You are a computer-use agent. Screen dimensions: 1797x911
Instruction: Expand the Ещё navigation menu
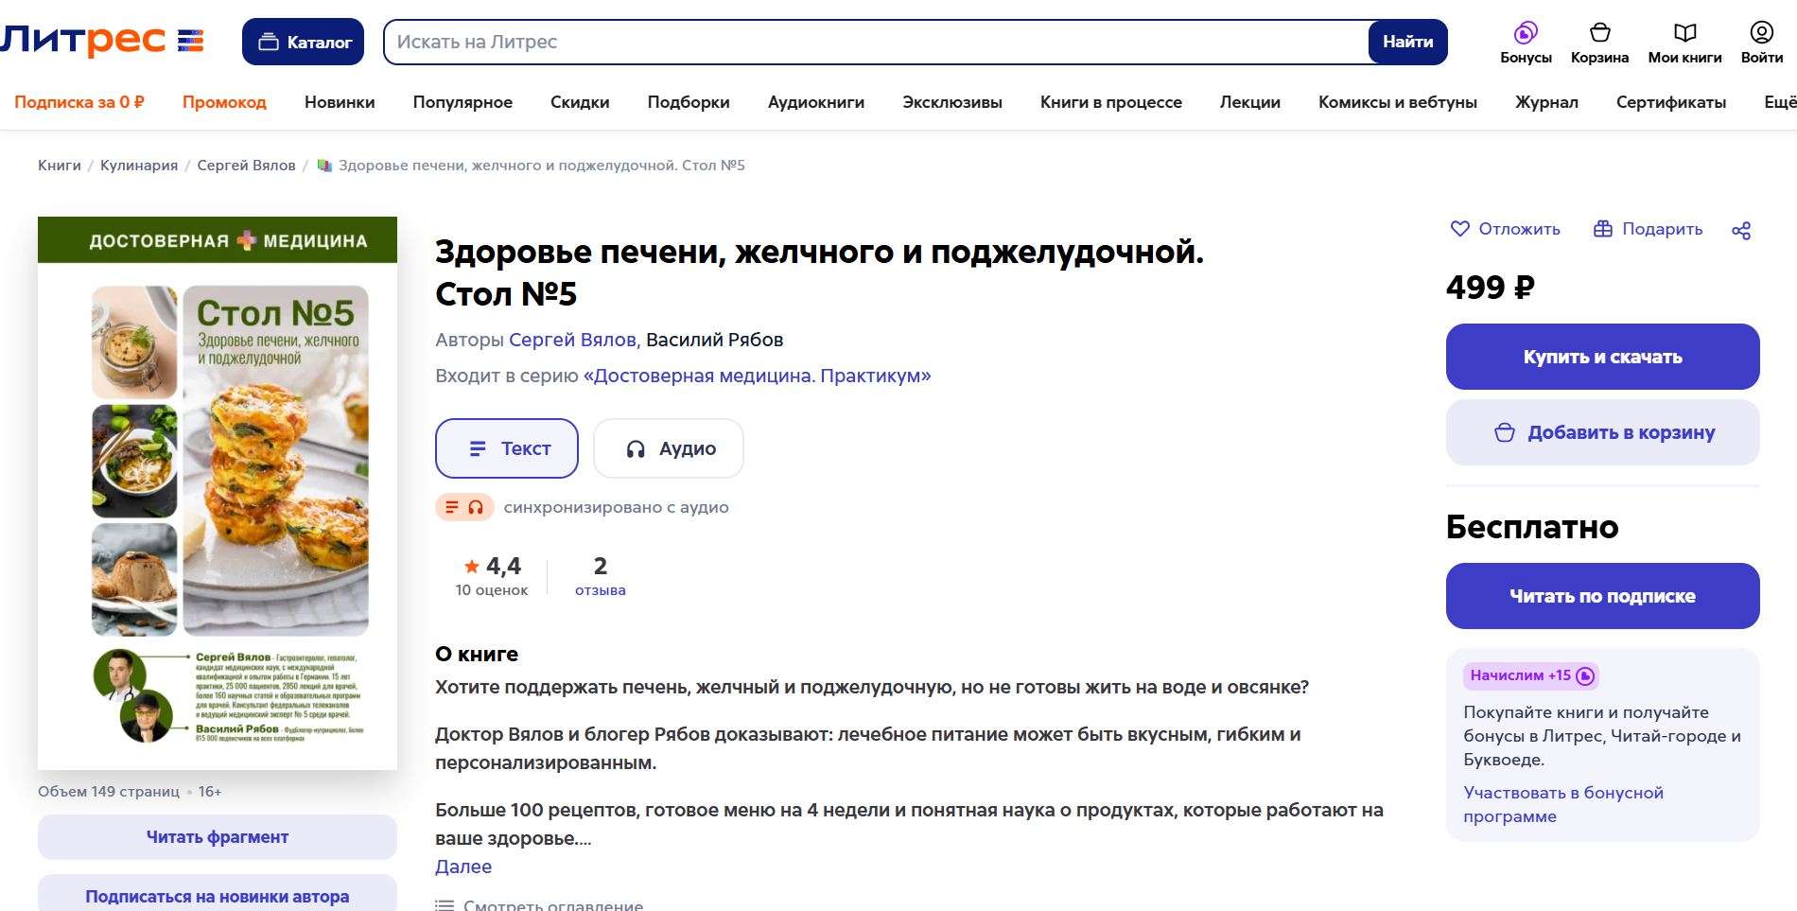tap(1780, 102)
